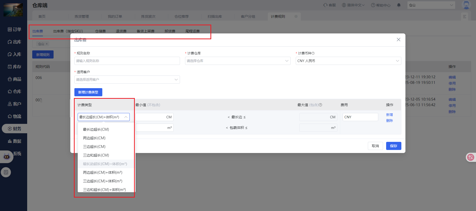
Task: Open the 计费币种 CNY 人民币 dropdown
Action: tap(348, 61)
